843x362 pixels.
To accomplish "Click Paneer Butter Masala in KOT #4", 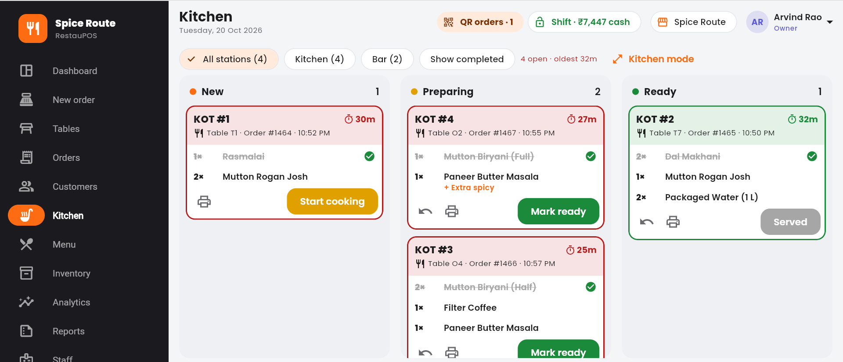I will pyautogui.click(x=491, y=177).
